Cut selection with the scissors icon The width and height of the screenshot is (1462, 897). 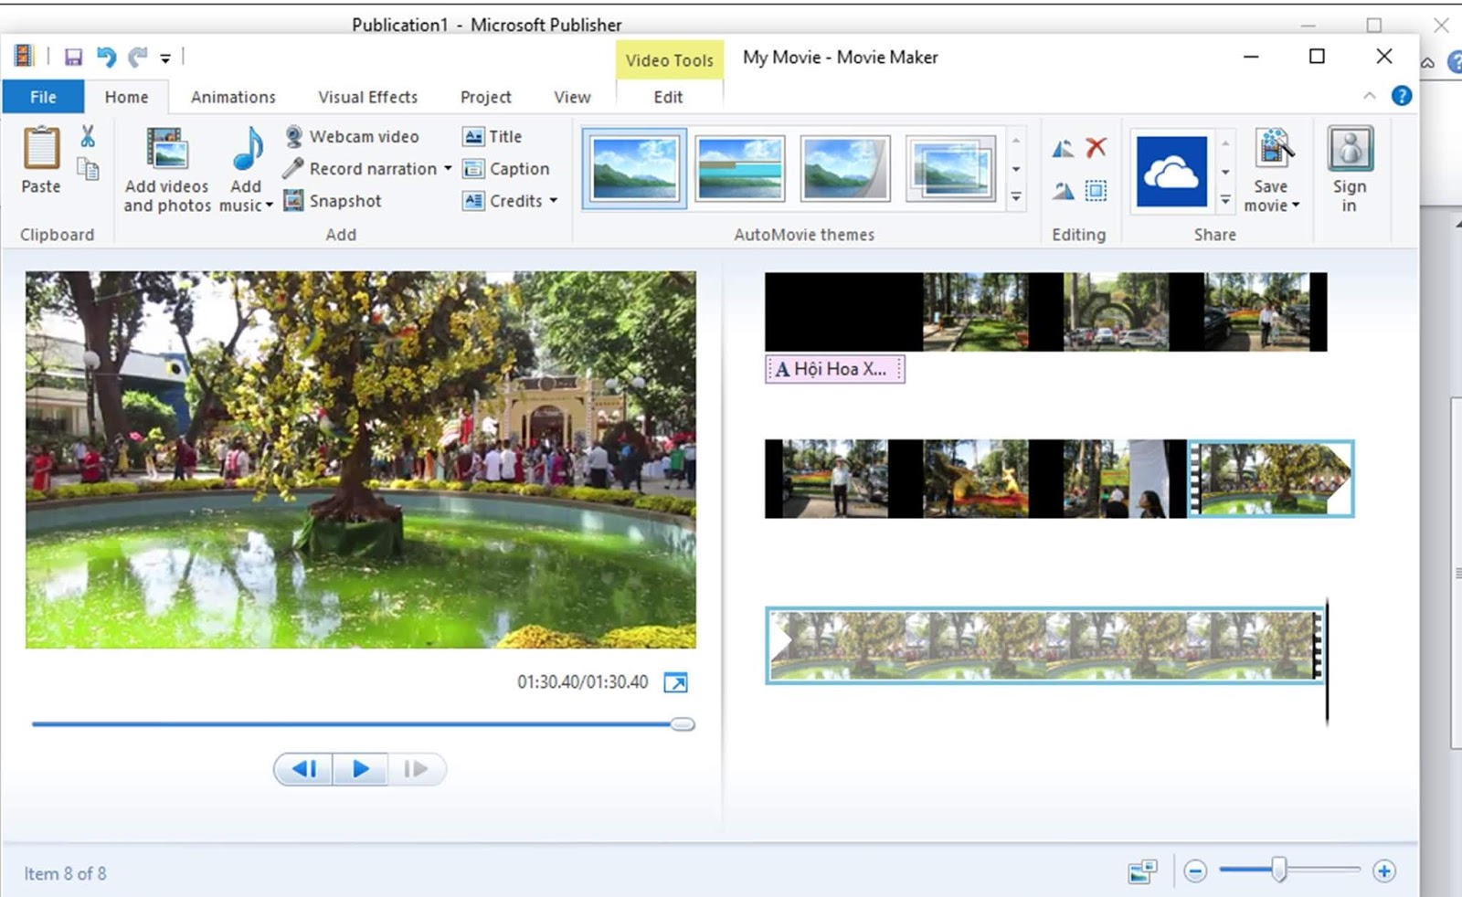(88, 136)
